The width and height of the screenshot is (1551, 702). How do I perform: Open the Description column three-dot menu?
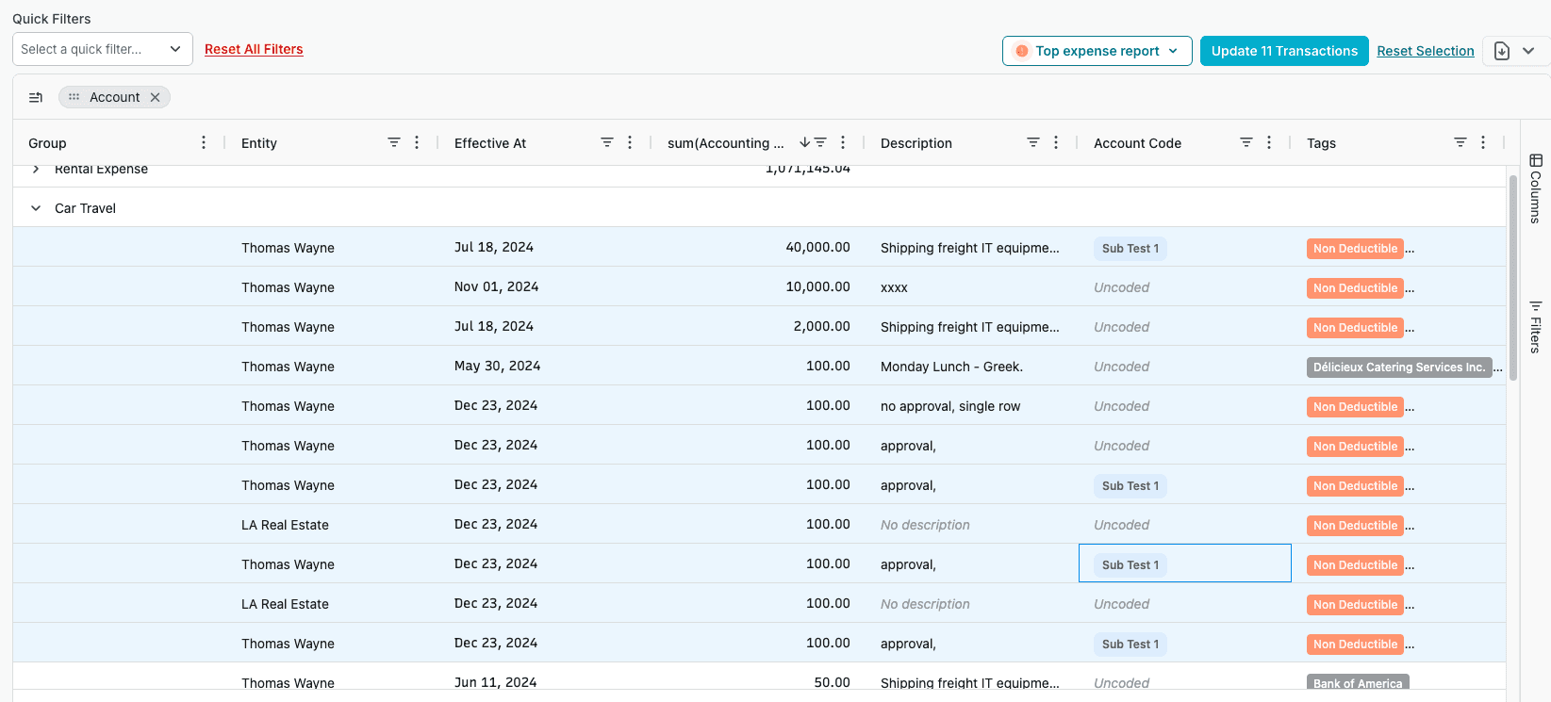(x=1056, y=142)
